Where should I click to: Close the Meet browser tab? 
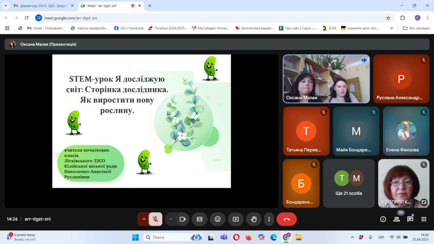(139, 6)
